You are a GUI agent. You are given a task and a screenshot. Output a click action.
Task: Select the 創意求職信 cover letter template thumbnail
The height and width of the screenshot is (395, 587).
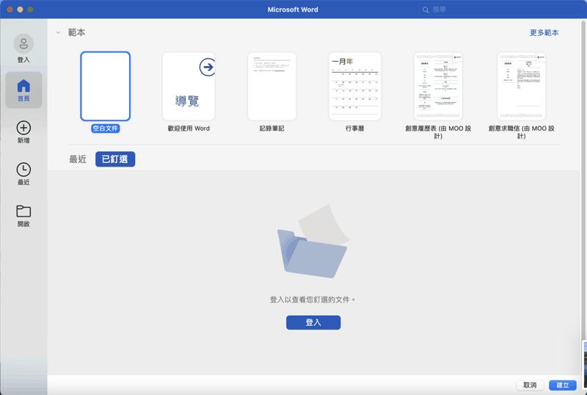point(521,86)
